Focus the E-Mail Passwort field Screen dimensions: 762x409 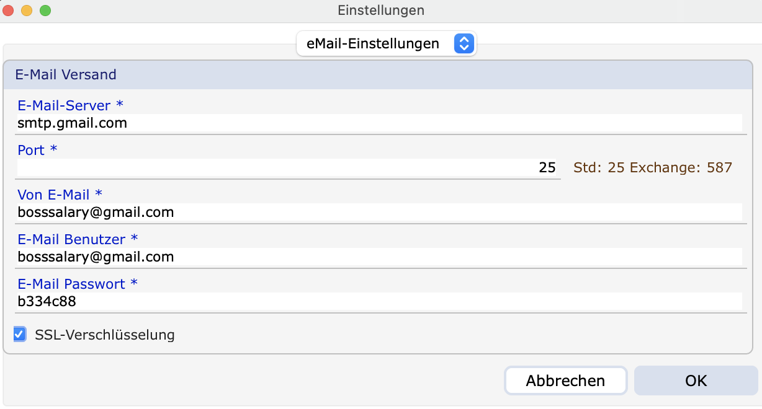(x=379, y=301)
